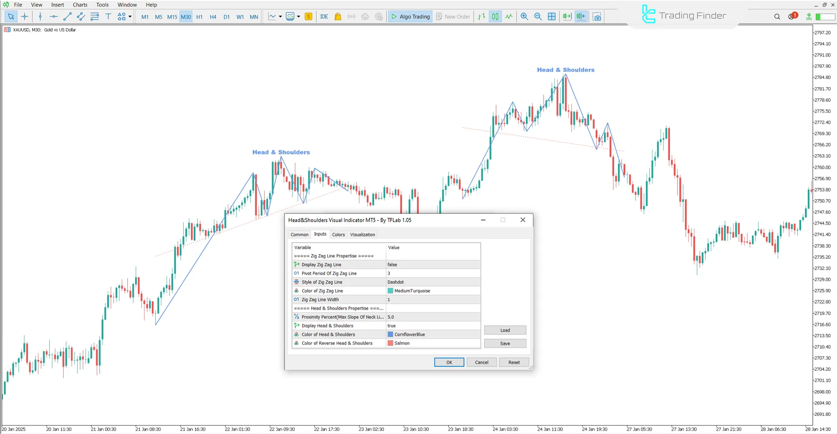Click the CornflowerBlue color swatch
837x434 pixels.
coord(390,334)
